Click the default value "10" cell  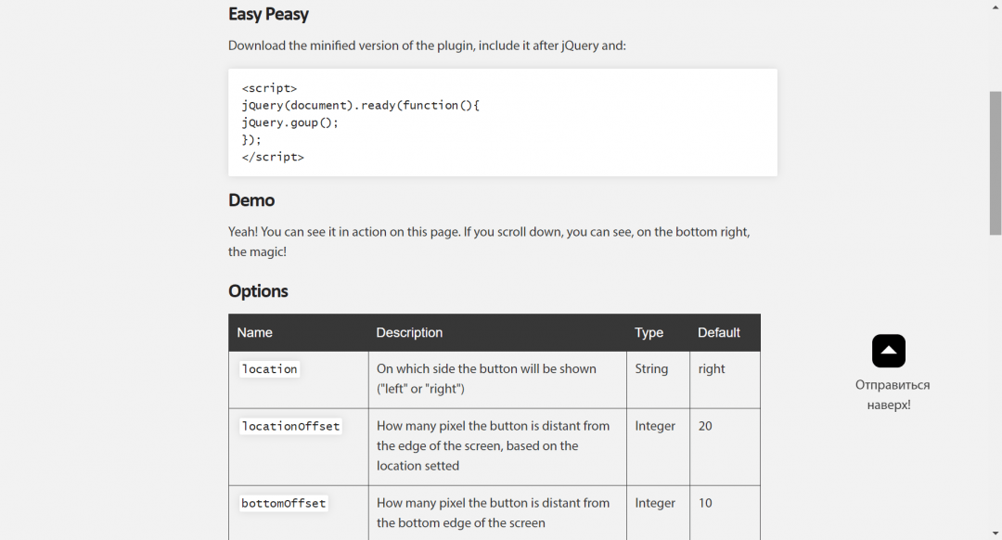[x=705, y=504]
